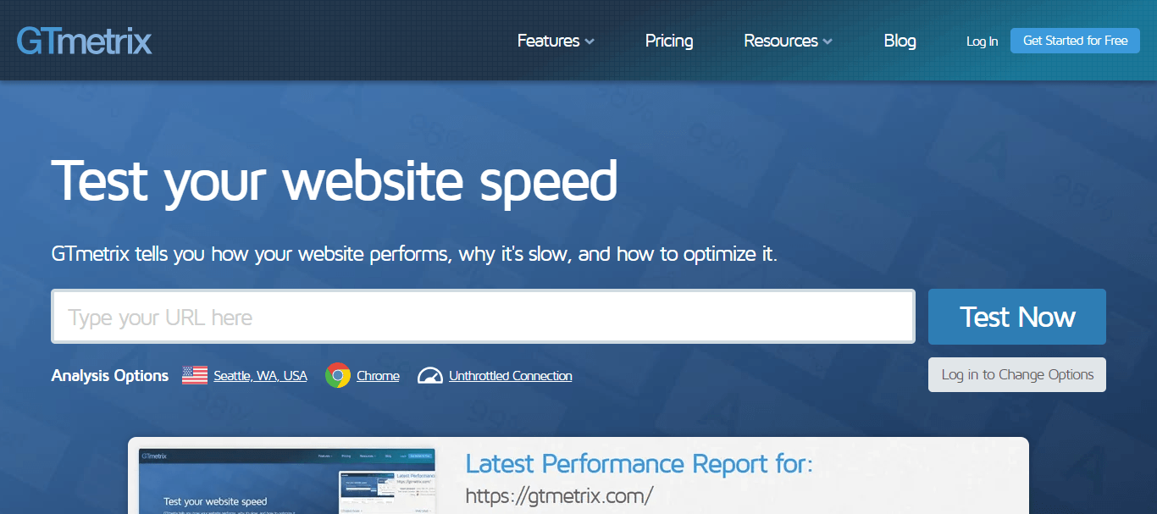Focus the Type your URL here field

tap(483, 317)
